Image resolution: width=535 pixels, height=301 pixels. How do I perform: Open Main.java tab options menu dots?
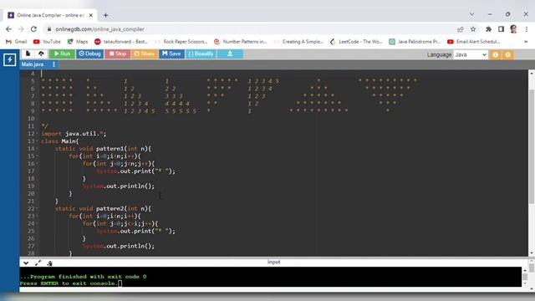click(53, 64)
